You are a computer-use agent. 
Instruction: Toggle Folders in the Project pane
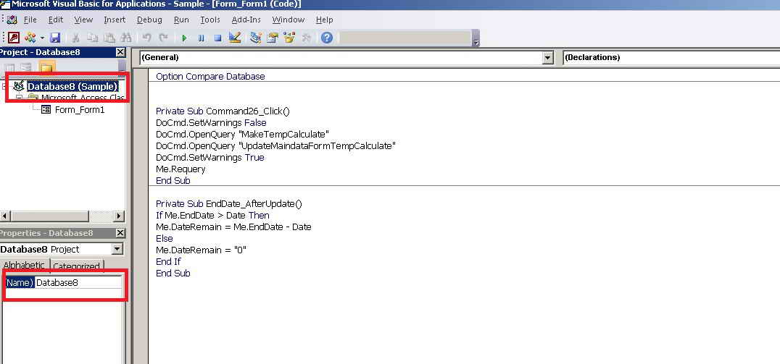pyautogui.click(x=47, y=67)
